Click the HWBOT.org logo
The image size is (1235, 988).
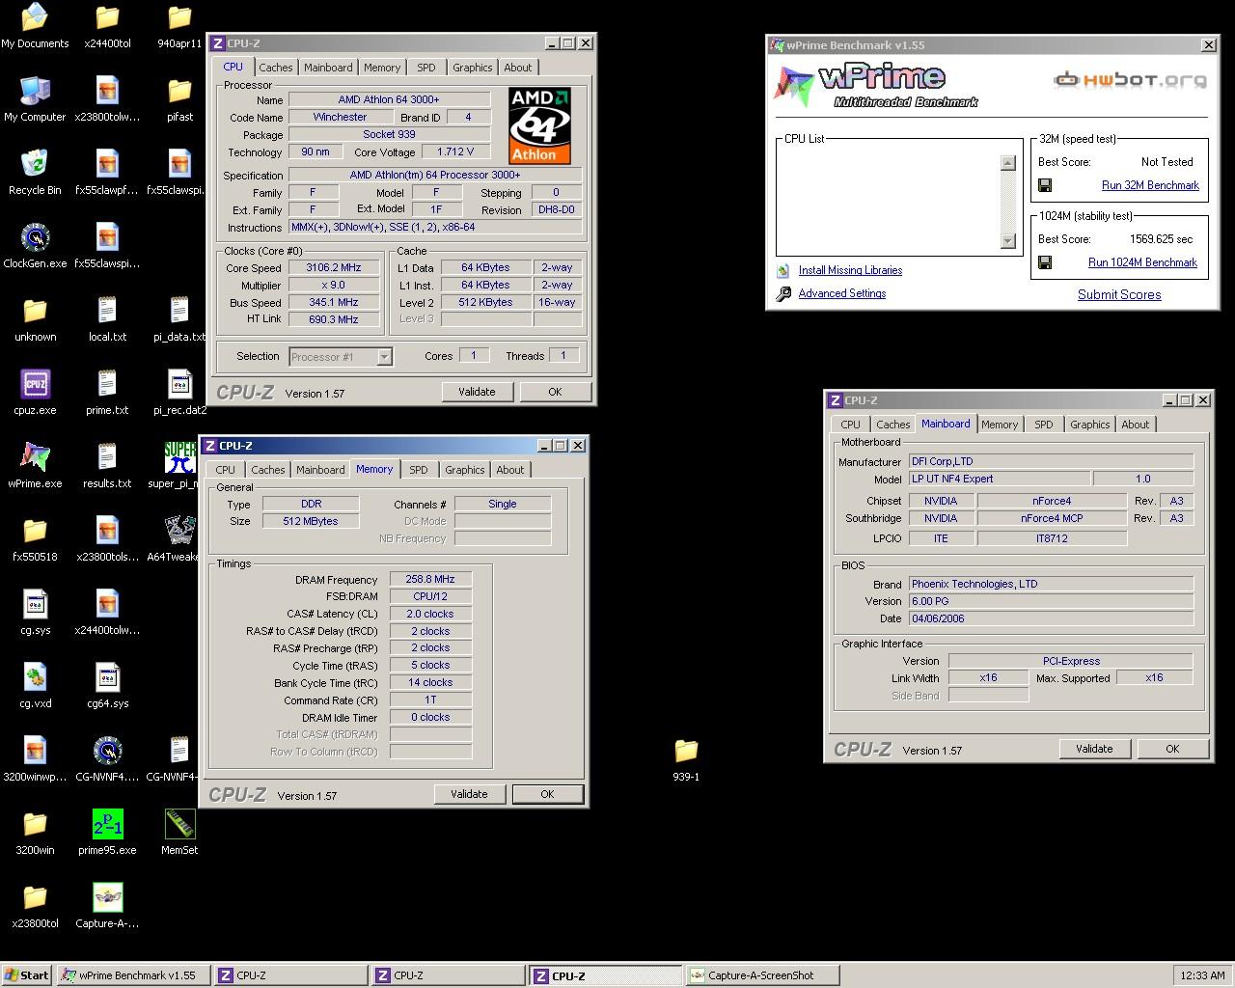(x=1130, y=79)
